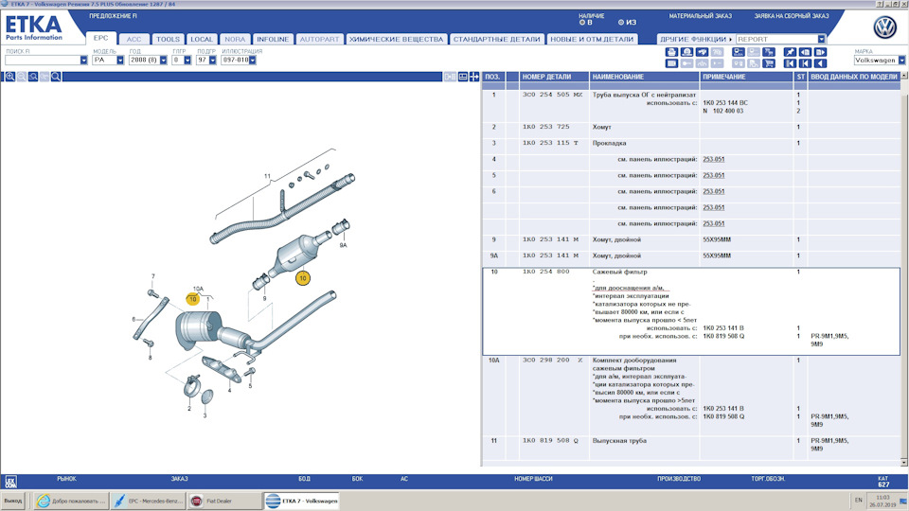Image resolution: width=909 pixels, height=511 pixels.
Task: Open the СТАНДАРТНЫЕ ДЕТАЛИ tab
Action: (x=496, y=39)
